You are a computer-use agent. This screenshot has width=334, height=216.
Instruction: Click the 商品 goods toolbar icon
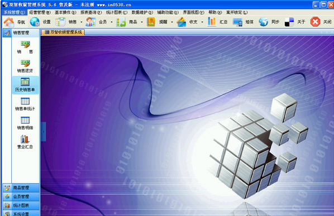tap(121, 22)
